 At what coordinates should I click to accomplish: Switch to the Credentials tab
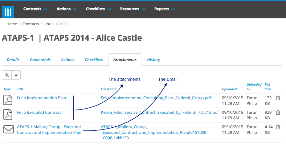pos(40,60)
